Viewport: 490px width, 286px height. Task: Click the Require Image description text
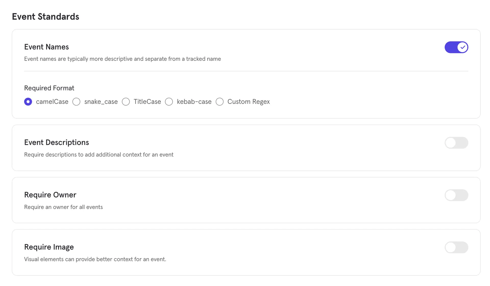pyautogui.click(x=95, y=259)
